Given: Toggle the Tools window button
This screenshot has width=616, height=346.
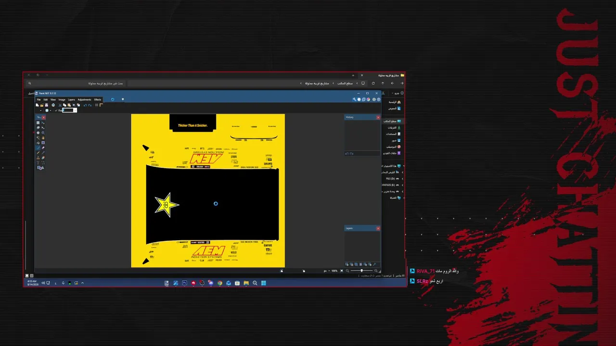Looking at the screenshot, I should [355, 99].
